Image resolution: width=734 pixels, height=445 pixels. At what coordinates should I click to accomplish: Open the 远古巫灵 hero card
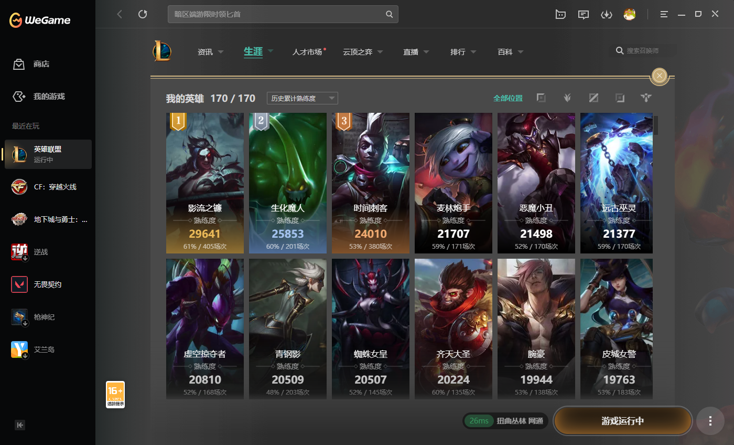click(617, 183)
